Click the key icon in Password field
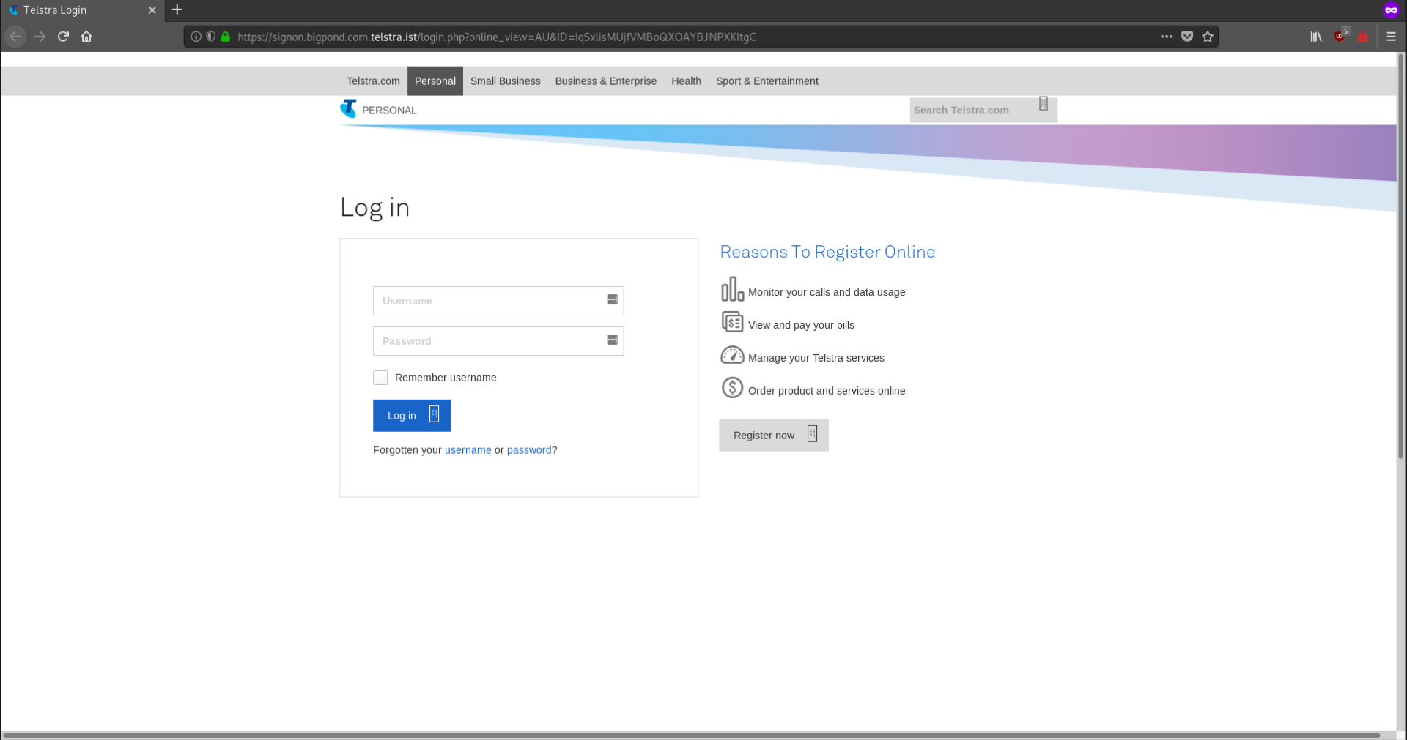The image size is (1407, 740). click(612, 340)
